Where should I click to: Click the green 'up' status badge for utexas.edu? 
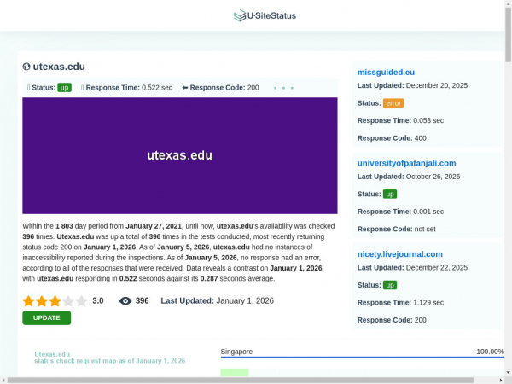click(64, 88)
